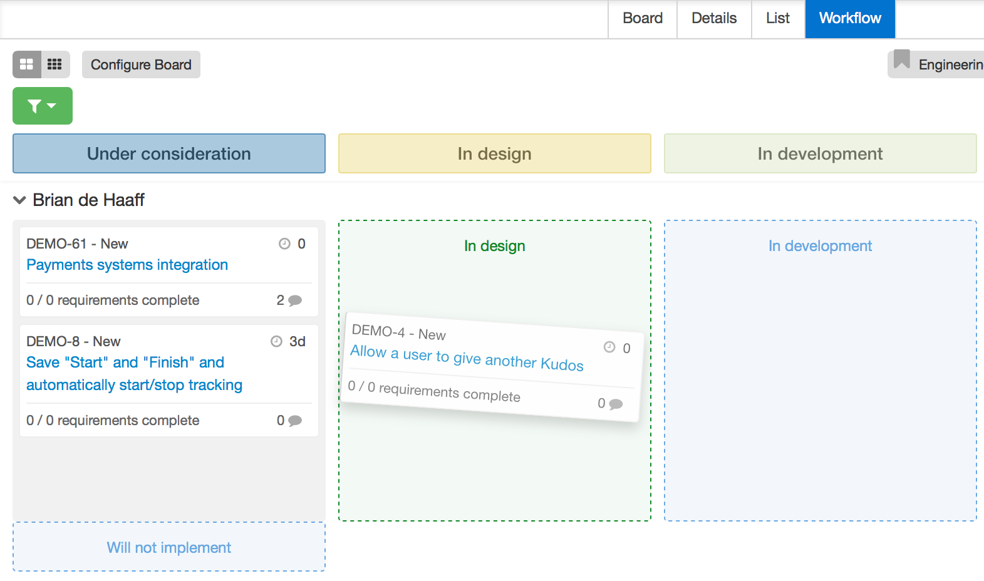Viewport: 984px width, 581px height.
Task: Click the Engineering bookmark icon
Action: pyautogui.click(x=902, y=59)
